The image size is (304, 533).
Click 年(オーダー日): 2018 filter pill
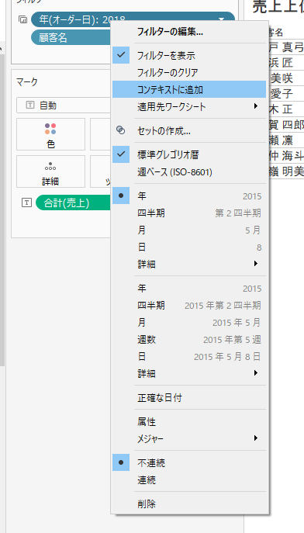133,19
